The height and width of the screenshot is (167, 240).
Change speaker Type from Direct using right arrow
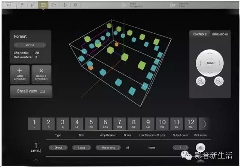[x=65, y=148]
